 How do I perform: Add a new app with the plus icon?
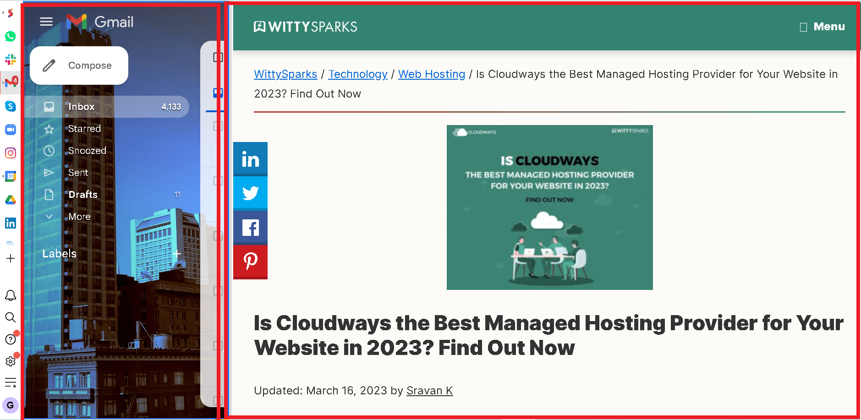point(10,258)
